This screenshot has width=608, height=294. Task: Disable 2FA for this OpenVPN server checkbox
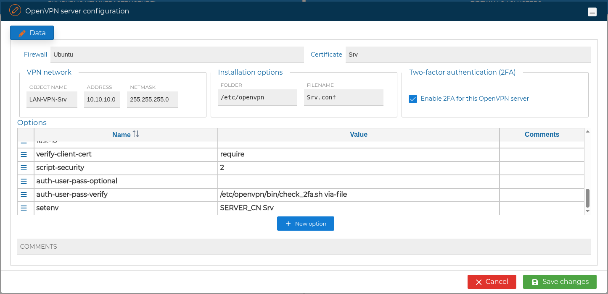(x=413, y=99)
